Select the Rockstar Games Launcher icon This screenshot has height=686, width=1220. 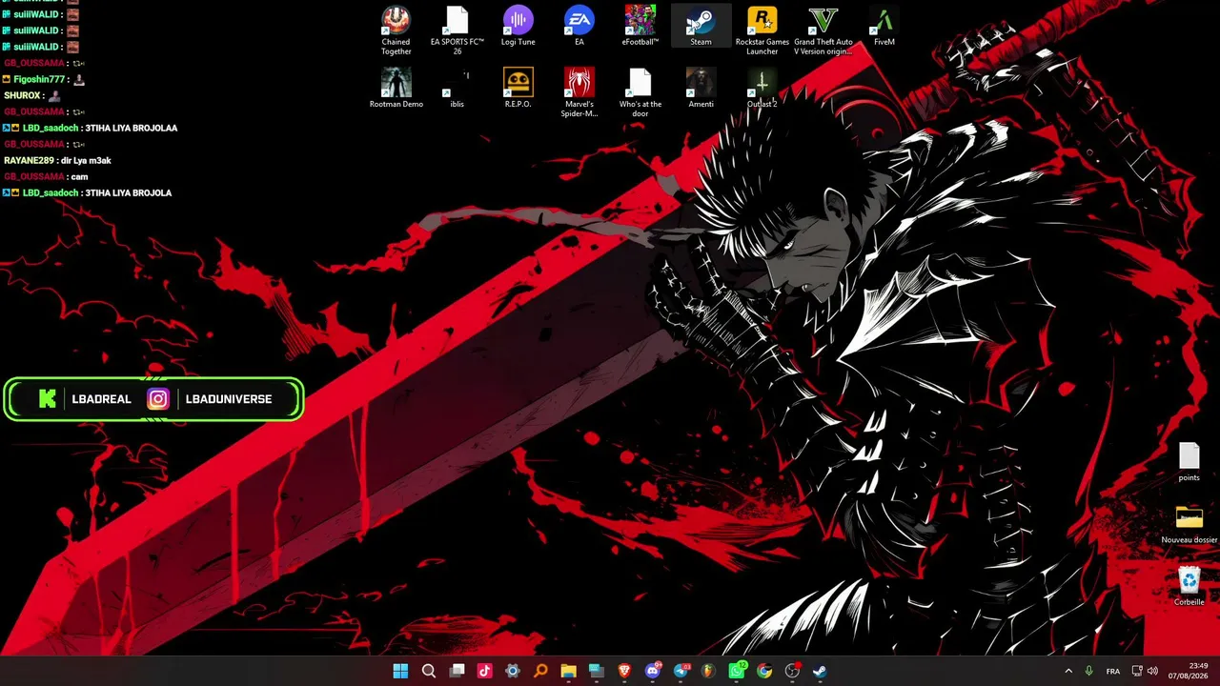tap(762, 30)
